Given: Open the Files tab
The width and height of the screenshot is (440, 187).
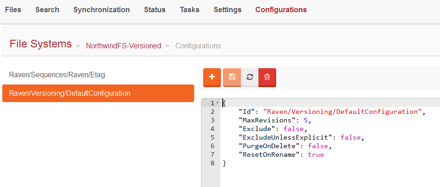Looking at the screenshot, I should 13,9.
